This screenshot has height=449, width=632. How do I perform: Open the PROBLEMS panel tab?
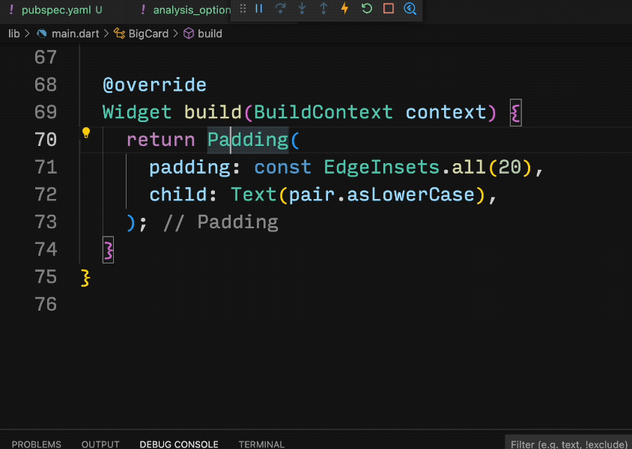coord(37,444)
